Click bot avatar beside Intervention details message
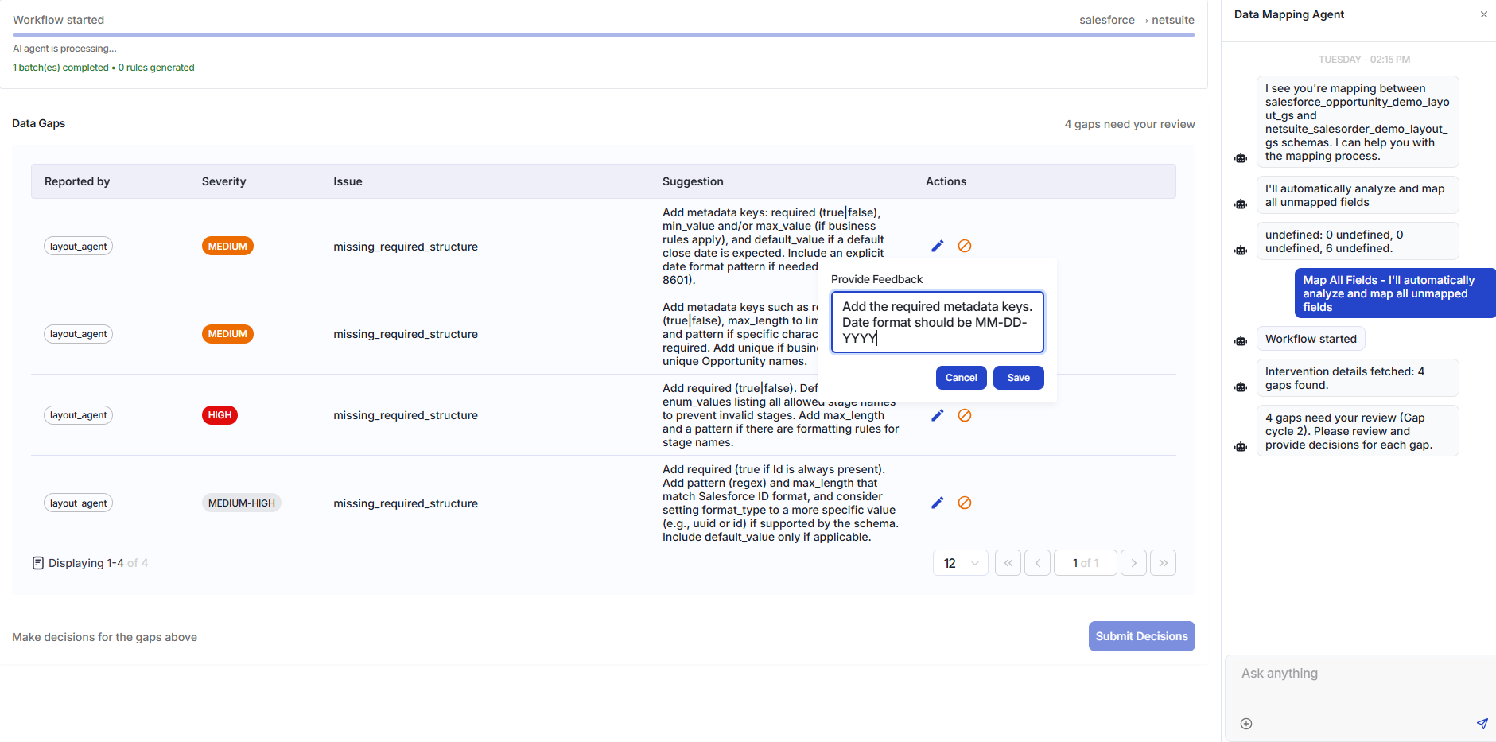The image size is (1496, 742). [1241, 387]
